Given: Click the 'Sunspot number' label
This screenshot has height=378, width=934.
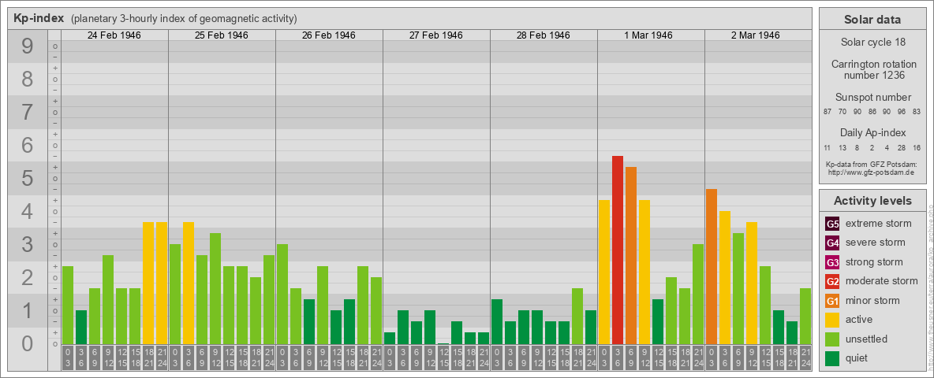Looking at the screenshot, I should (872, 98).
